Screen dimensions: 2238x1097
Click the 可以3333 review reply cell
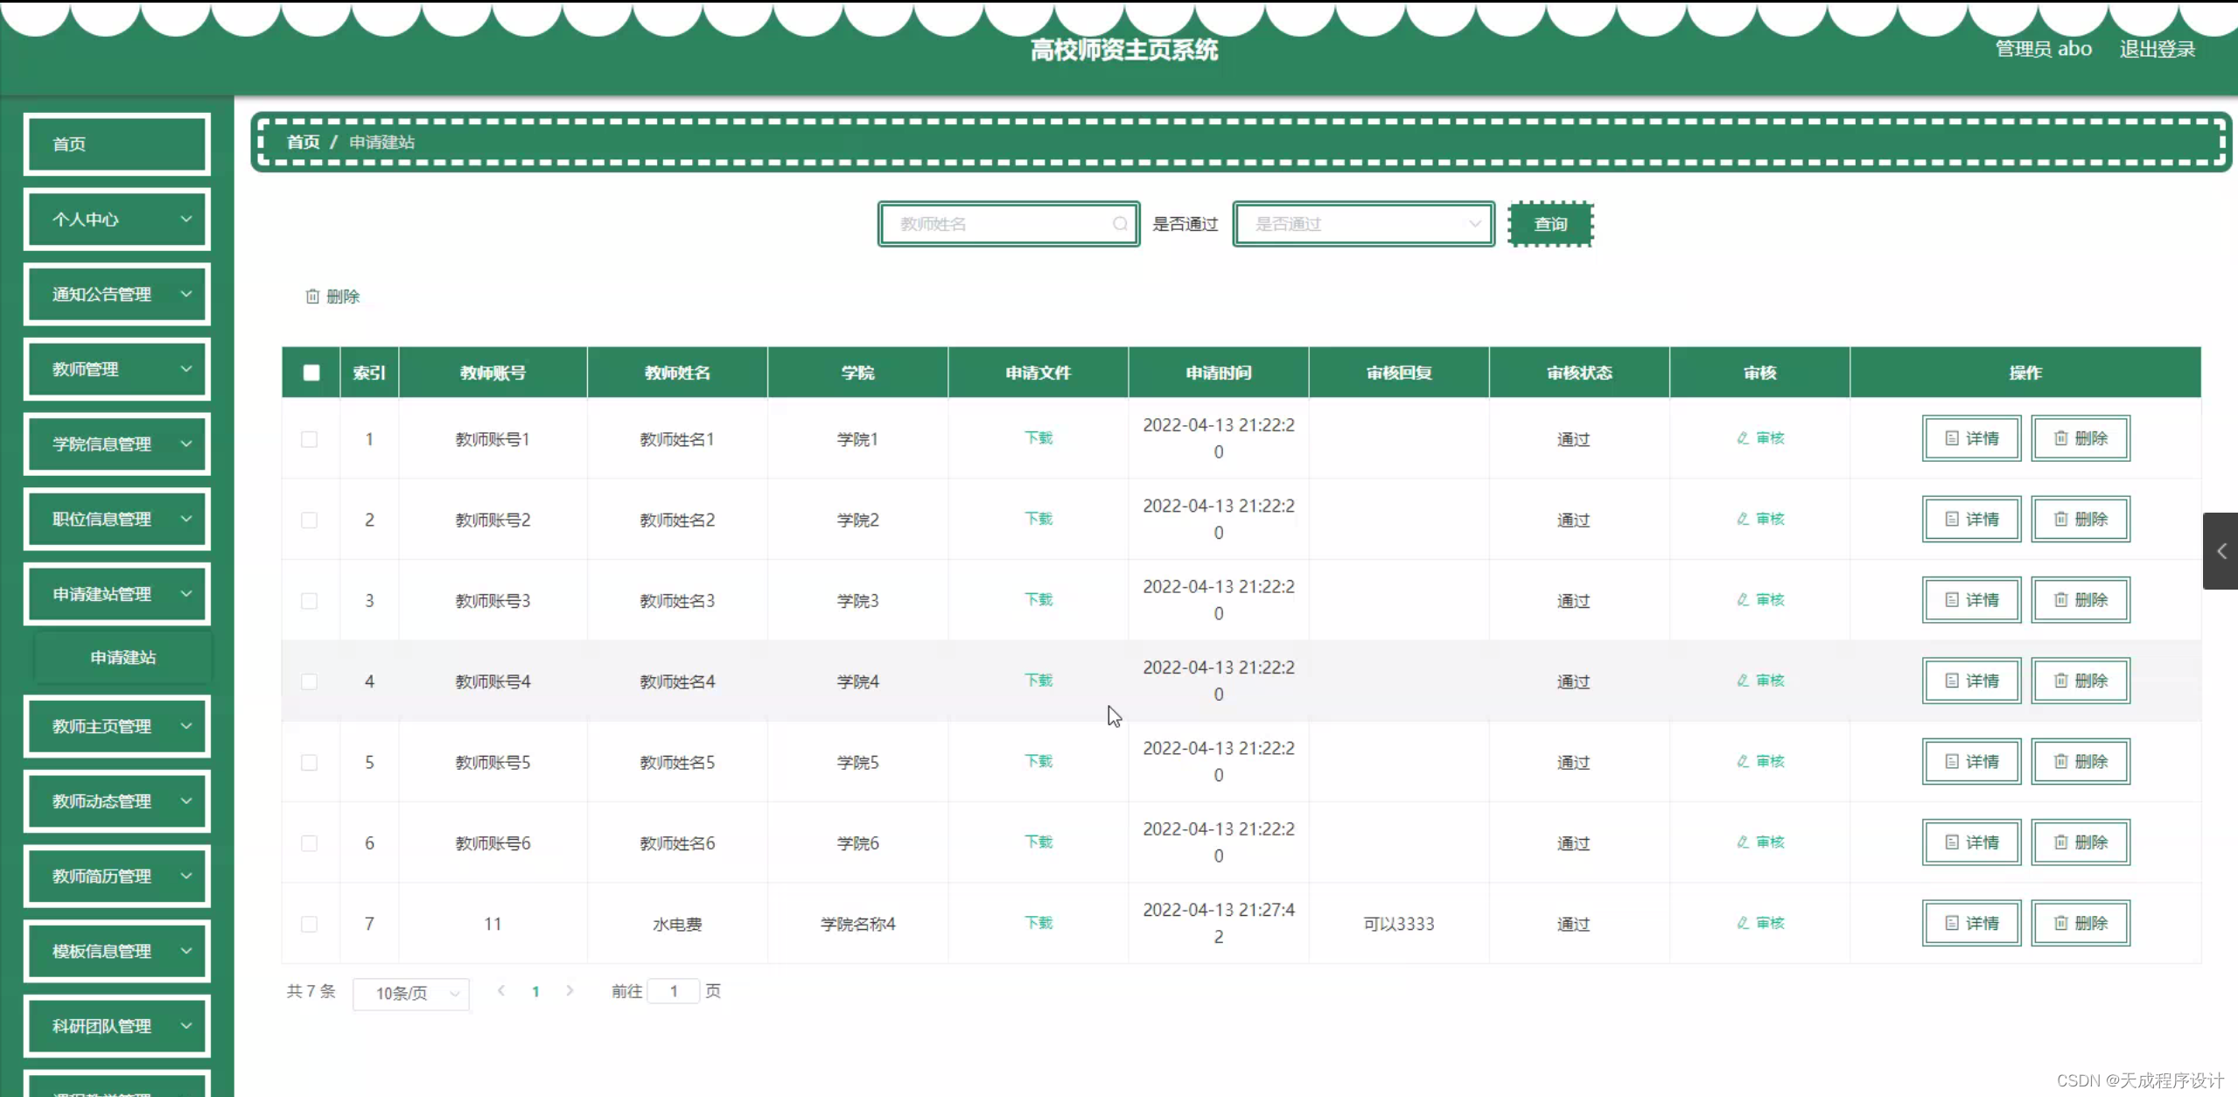(1398, 924)
